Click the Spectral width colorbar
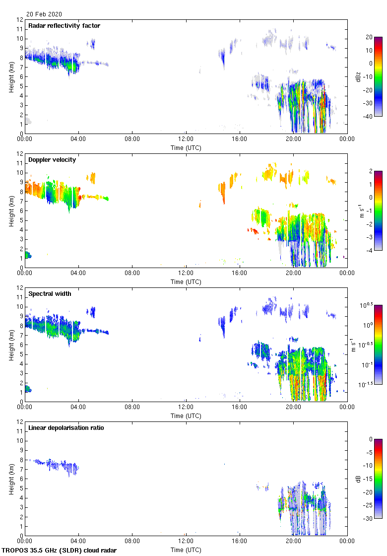This screenshot has height=556, width=387. click(x=378, y=345)
